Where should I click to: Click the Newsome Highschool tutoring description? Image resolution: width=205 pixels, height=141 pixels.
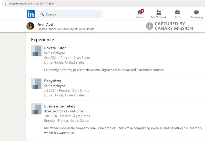point(104,70)
